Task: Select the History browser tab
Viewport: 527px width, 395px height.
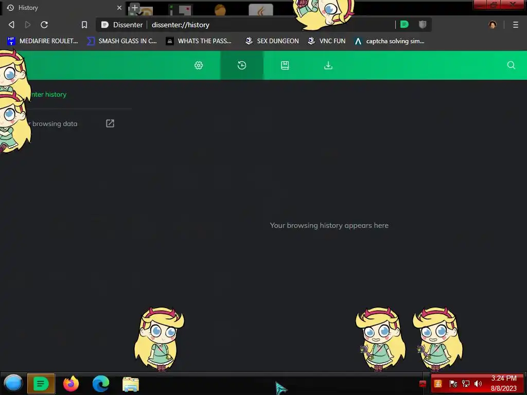Action: click(x=63, y=7)
